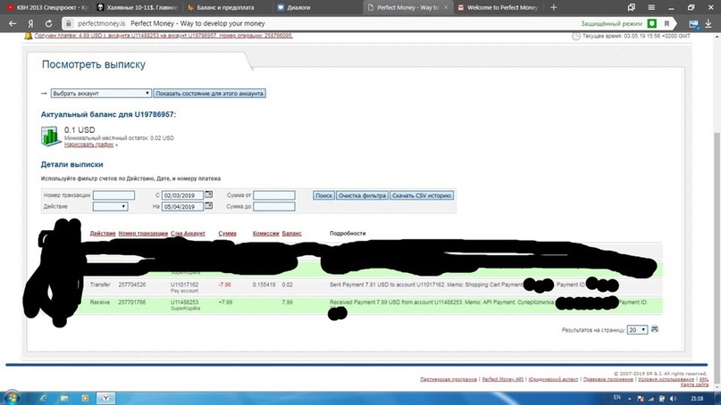
Task: Switch to 'КВН 2013 Спецпроект' tab
Action: (47, 7)
